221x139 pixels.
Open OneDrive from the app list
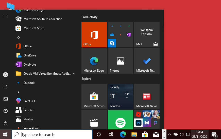45,55
